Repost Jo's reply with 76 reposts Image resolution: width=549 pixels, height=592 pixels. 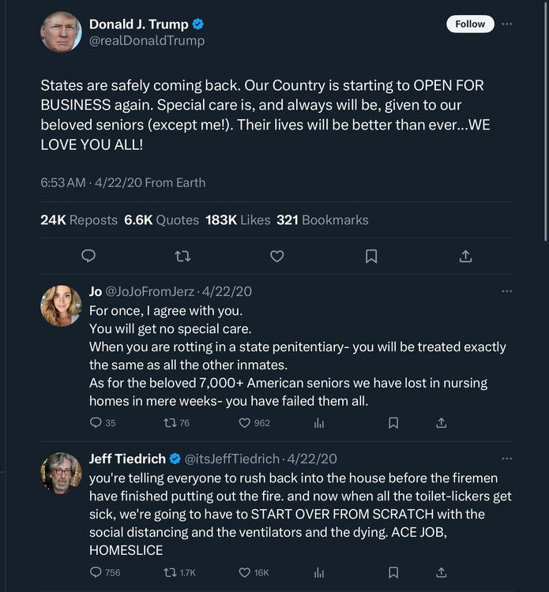[169, 423]
